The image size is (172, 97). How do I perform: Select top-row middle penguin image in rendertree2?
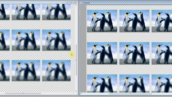click(x=134, y=21)
